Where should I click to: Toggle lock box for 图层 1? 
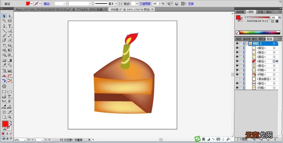[x=241, y=43]
